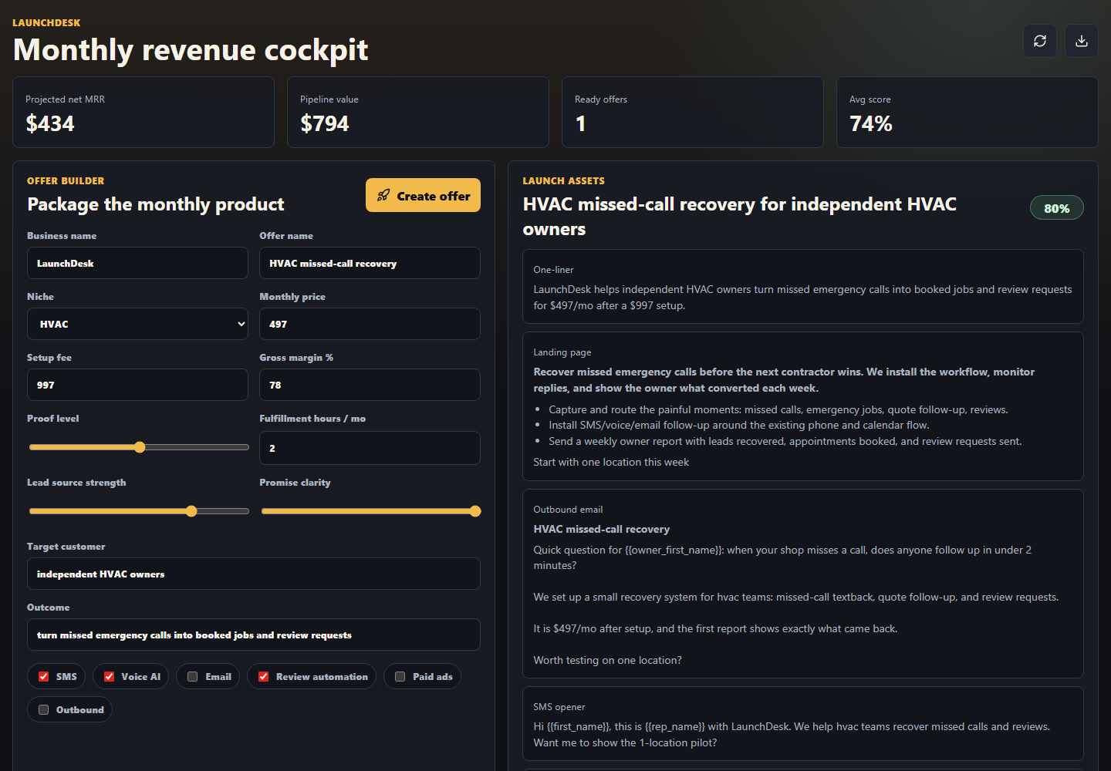Click the 'Monthly revenue cockpit' heading
The height and width of the screenshot is (771, 1111).
click(x=191, y=50)
